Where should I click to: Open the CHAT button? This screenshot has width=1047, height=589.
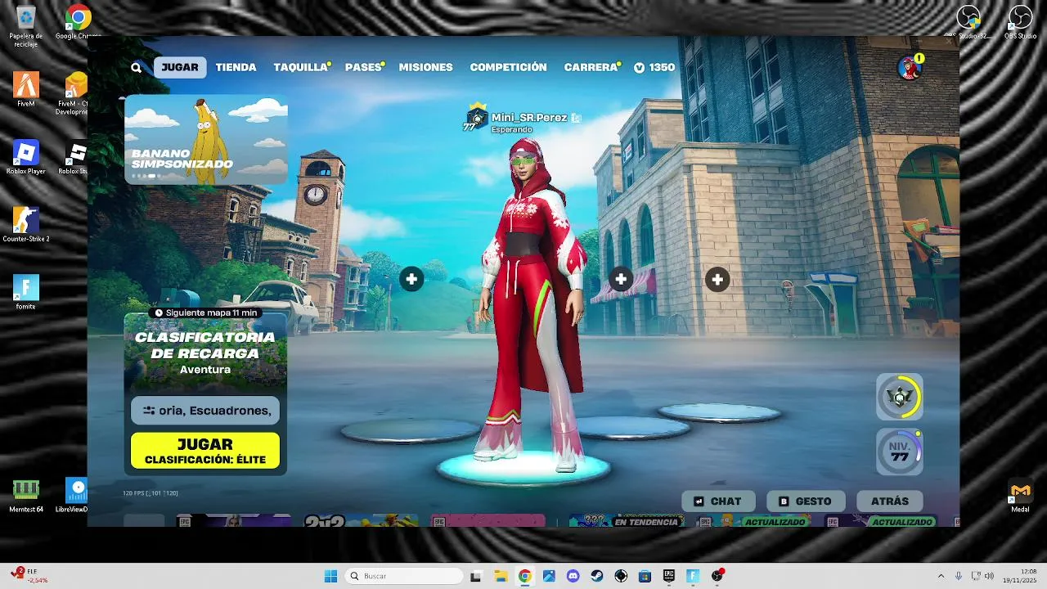click(718, 501)
